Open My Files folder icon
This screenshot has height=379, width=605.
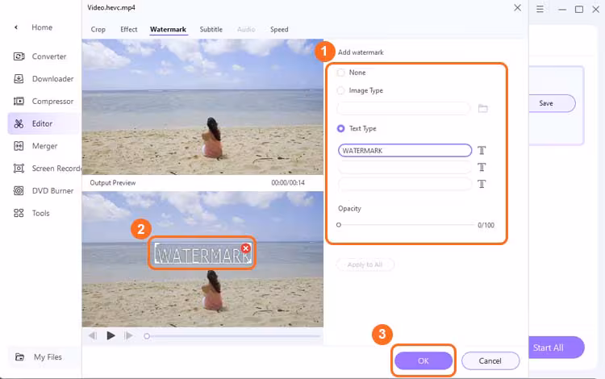click(19, 357)
